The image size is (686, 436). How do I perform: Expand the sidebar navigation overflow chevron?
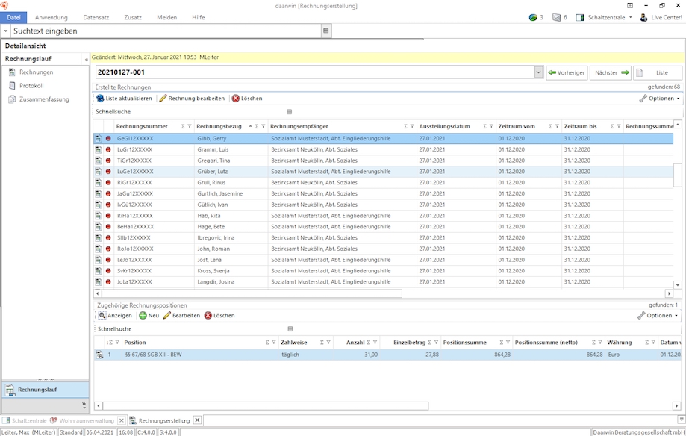tap(84, 405)
